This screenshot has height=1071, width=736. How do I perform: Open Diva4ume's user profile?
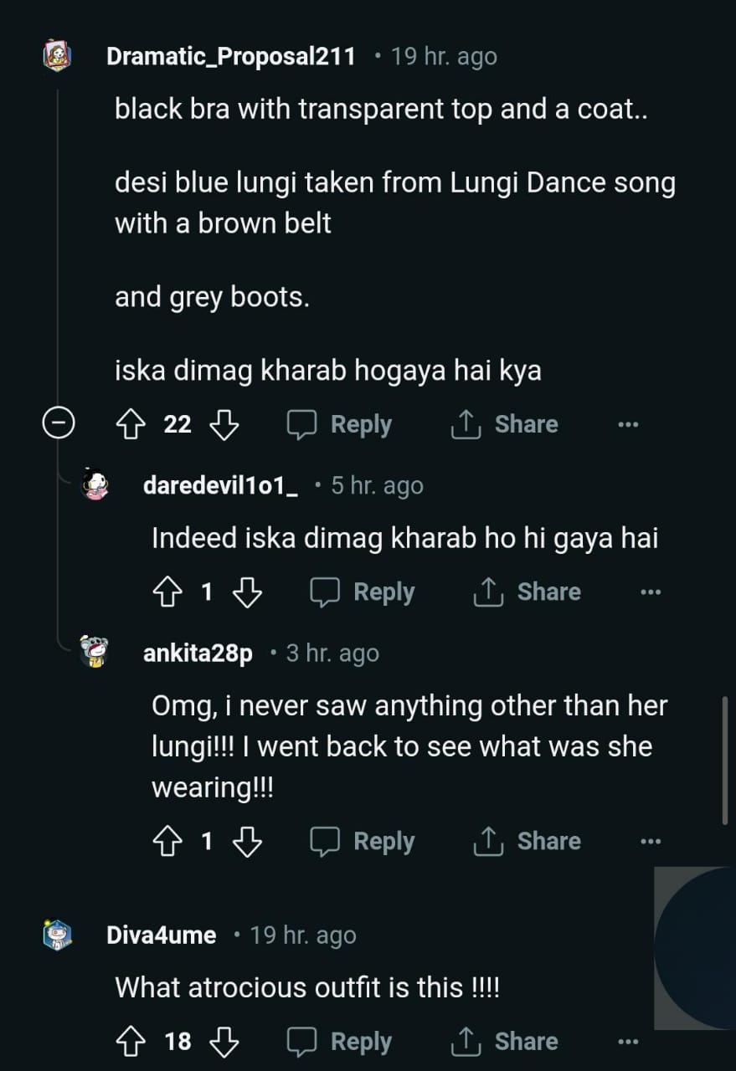pyautogui.click(x=161, y=935)
